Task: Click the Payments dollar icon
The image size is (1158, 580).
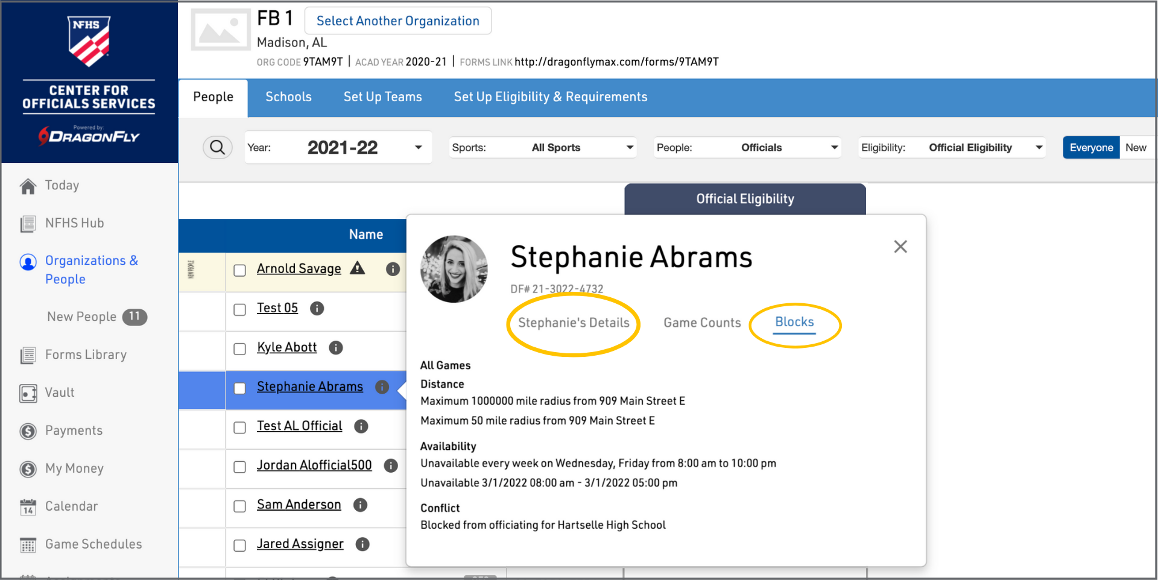Action: (x=28, y=431)
